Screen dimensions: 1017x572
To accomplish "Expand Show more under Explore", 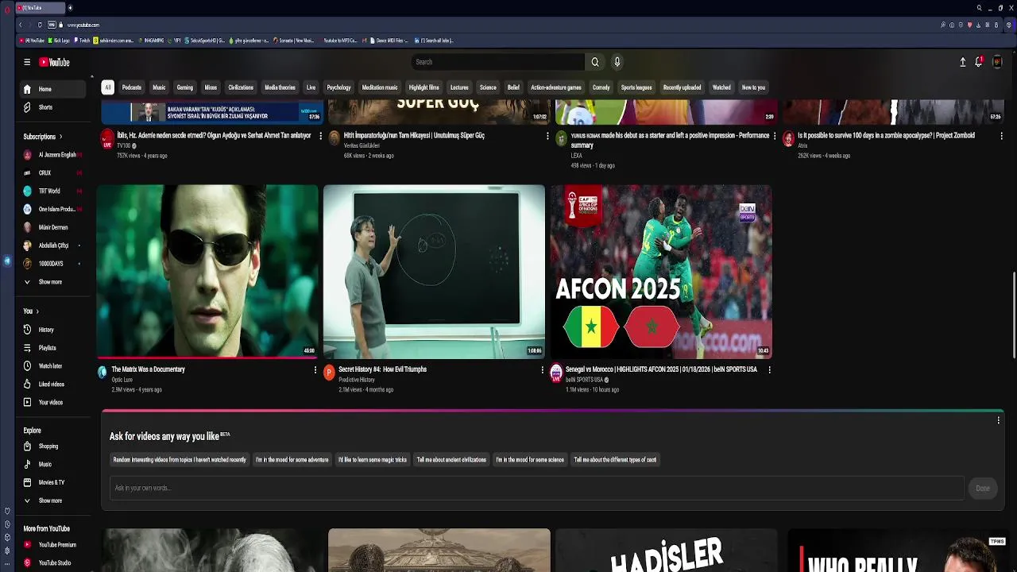I will click(51, 500).
